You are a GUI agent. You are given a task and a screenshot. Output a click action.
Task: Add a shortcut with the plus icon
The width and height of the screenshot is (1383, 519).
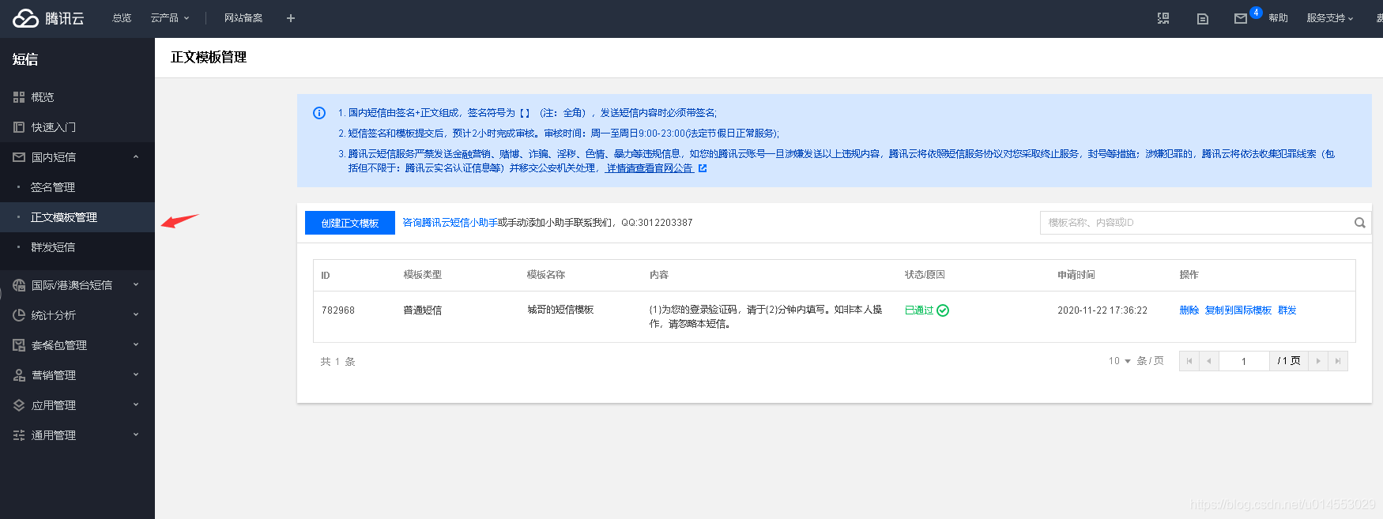pos(291,18)
